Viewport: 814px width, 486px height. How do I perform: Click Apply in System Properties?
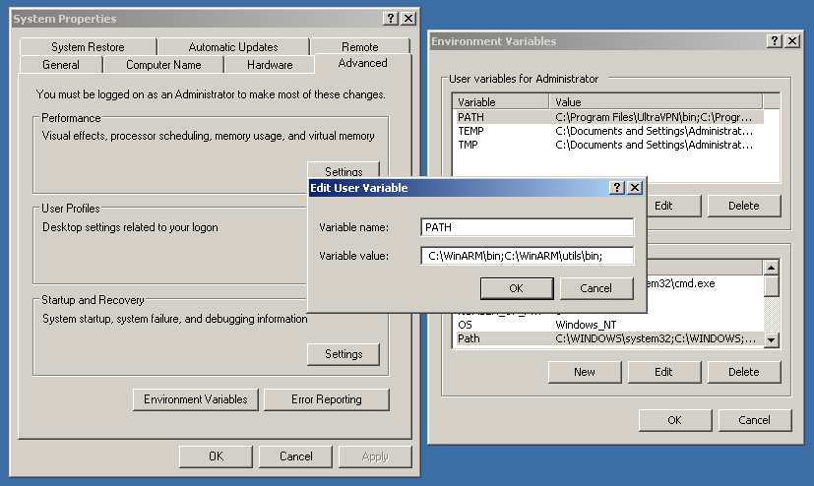[375, 456]
